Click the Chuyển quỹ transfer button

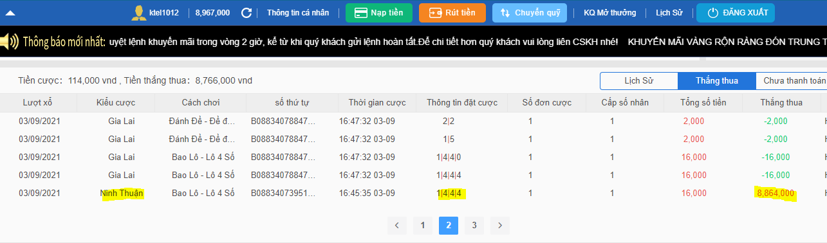526,13
